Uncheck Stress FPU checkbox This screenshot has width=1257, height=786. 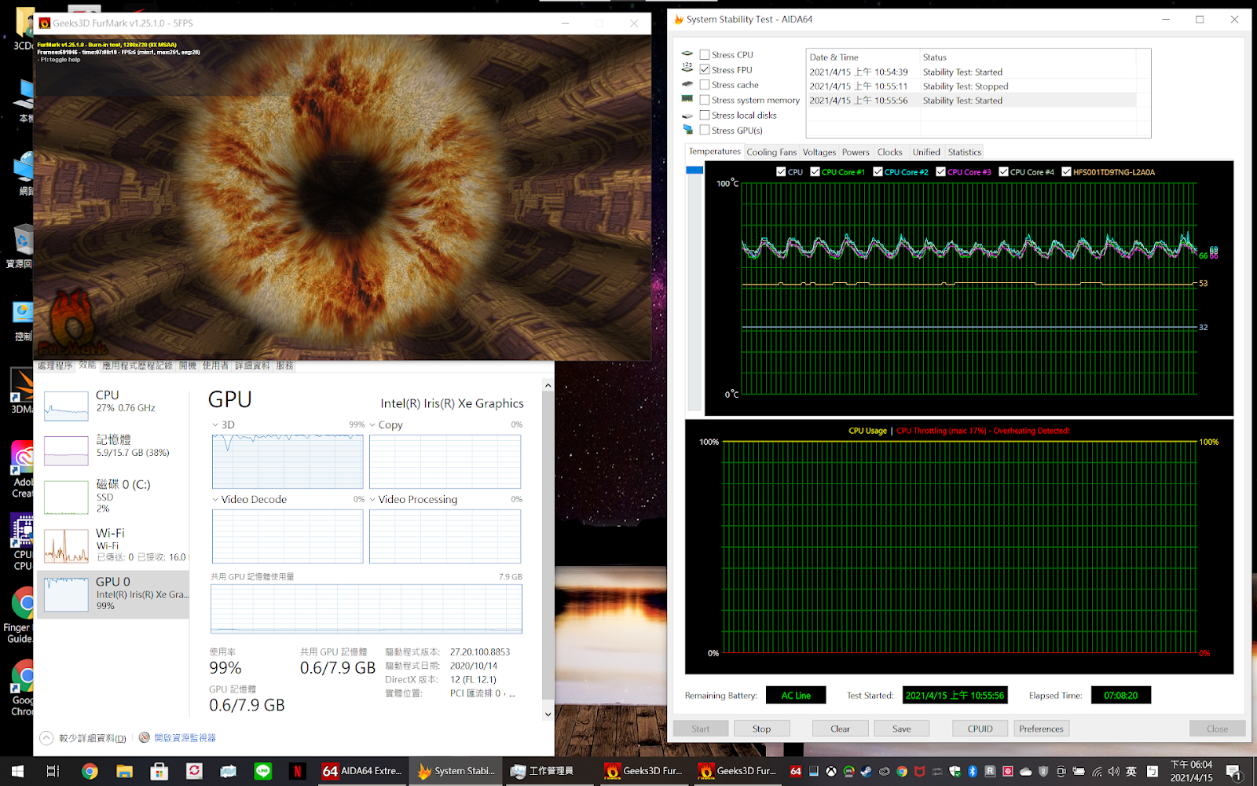point(705,70)
